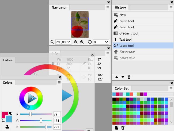Click the zoom in magnifier in Navigator

coord(82,42)
